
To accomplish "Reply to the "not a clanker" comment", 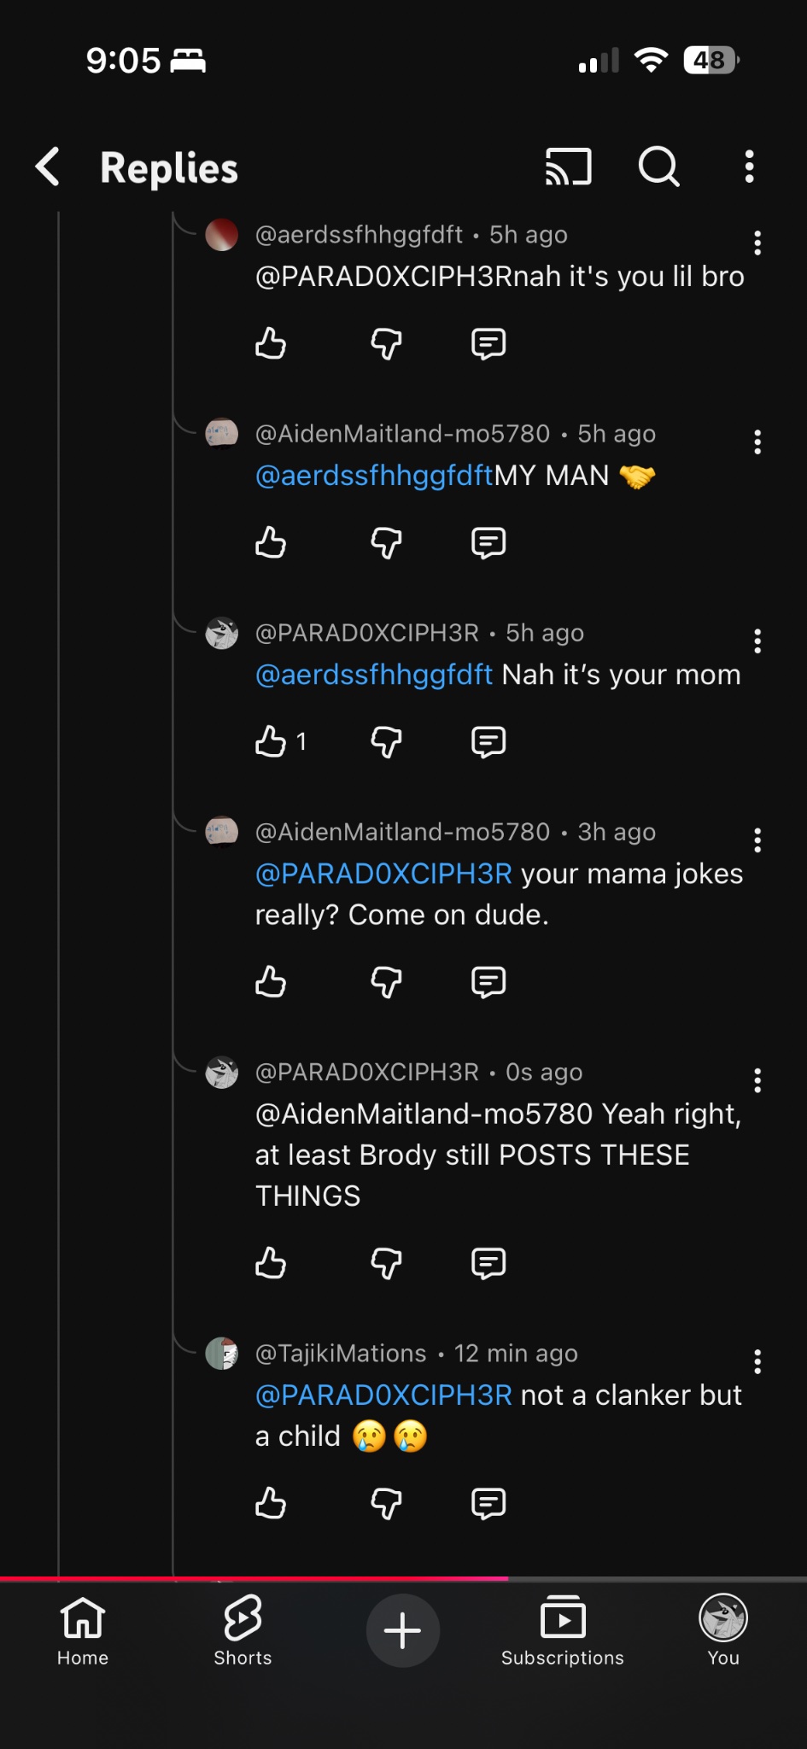I will (x=488, y=1503).
